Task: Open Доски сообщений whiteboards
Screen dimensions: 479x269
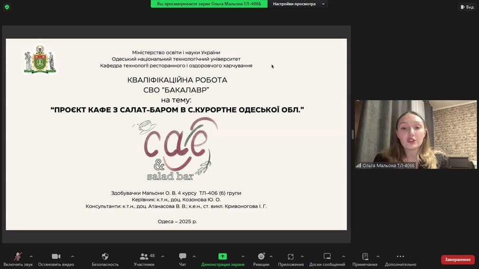Action: [327, 259]
